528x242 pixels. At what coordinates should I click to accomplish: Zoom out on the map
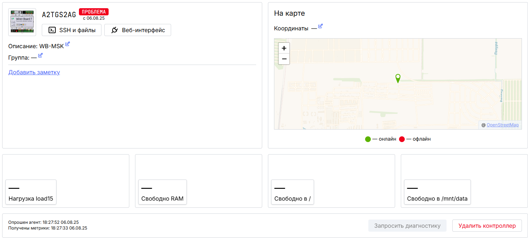(284, 59)
